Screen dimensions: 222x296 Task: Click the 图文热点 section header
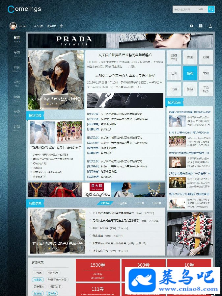[174, 102]
